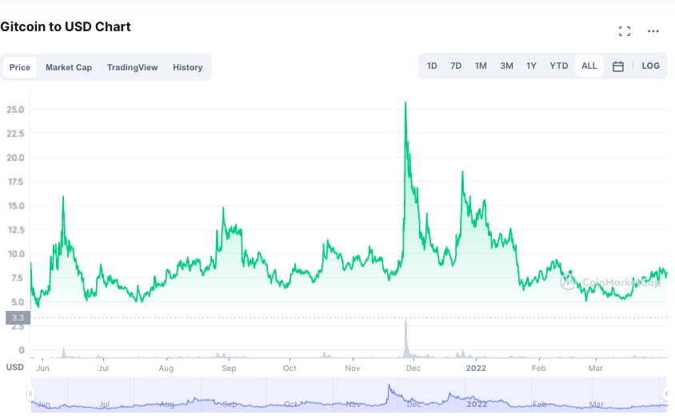675x419 pixels.
Task: Switch to the History tab
Action: (x=188, y=68)
